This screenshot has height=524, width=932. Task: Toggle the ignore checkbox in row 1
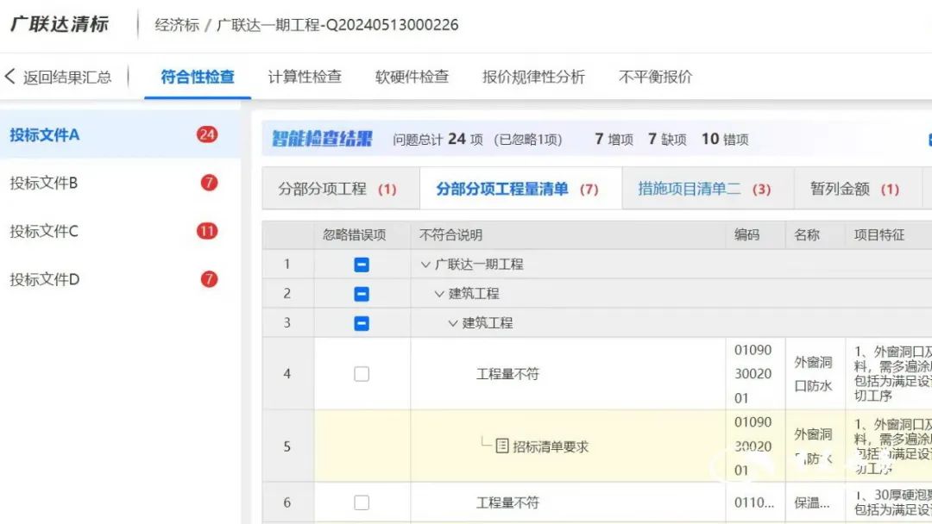point(362,265)
